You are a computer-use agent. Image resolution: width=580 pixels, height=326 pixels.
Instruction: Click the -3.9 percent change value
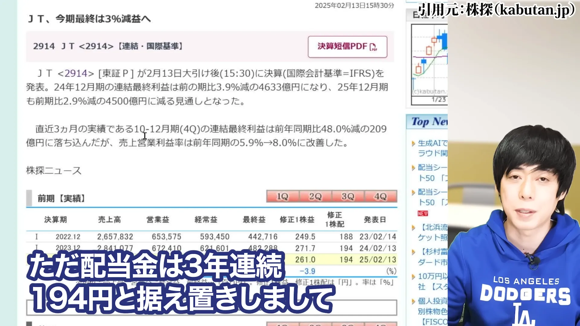[307, 271]
